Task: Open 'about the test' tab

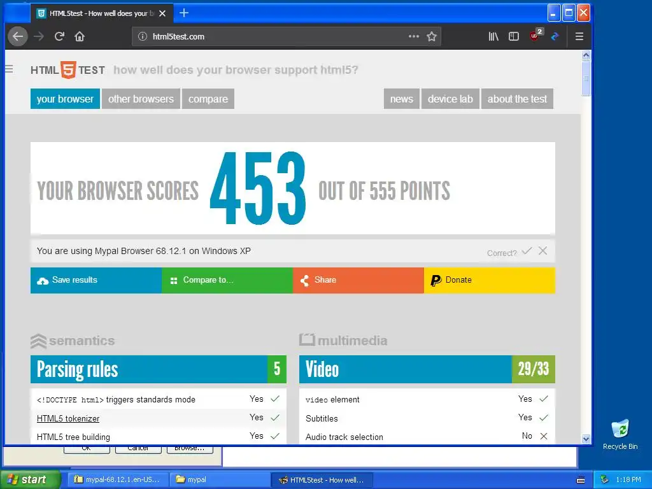Action: pos(517,99)
